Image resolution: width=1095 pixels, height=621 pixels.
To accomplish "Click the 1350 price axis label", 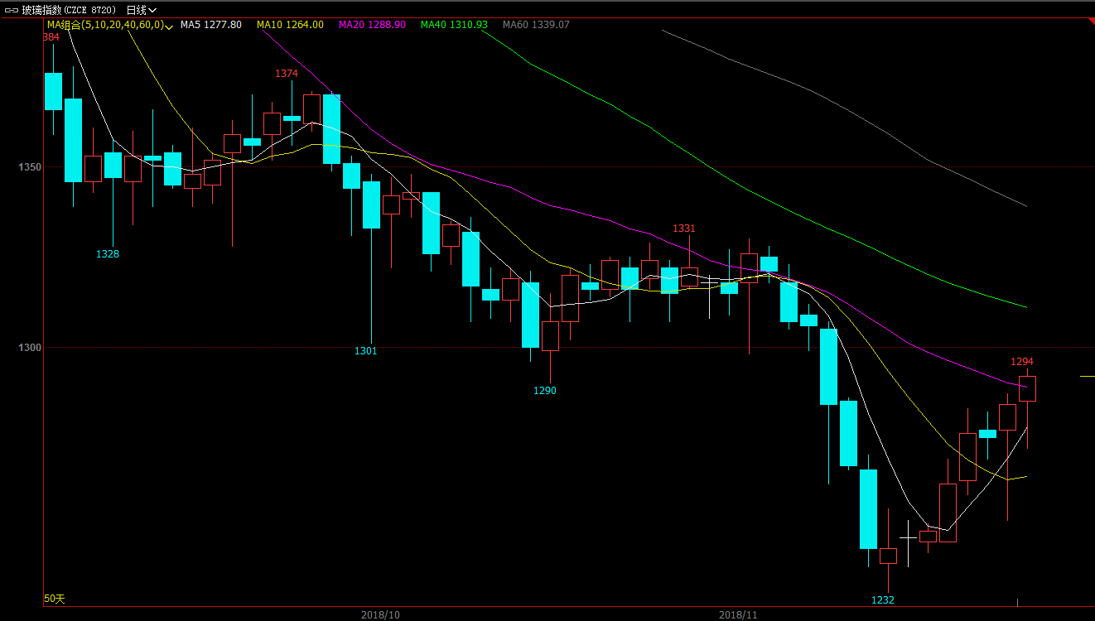I will click(x=31, y=167).
